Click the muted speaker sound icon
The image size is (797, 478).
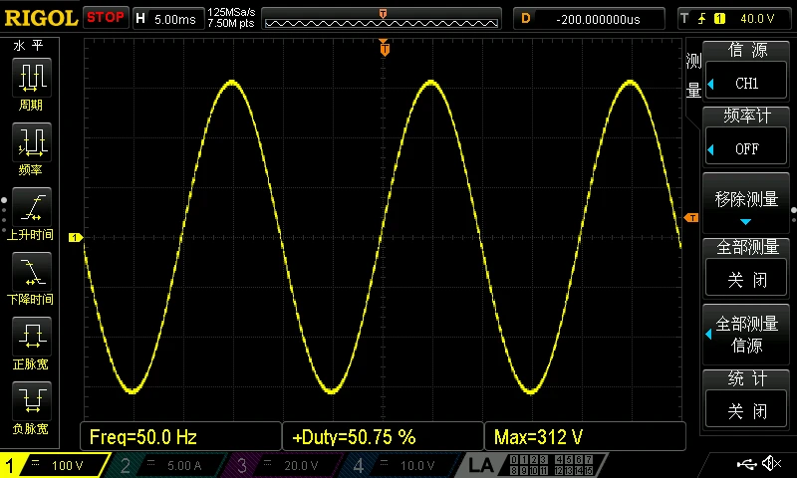coord(772,463)
